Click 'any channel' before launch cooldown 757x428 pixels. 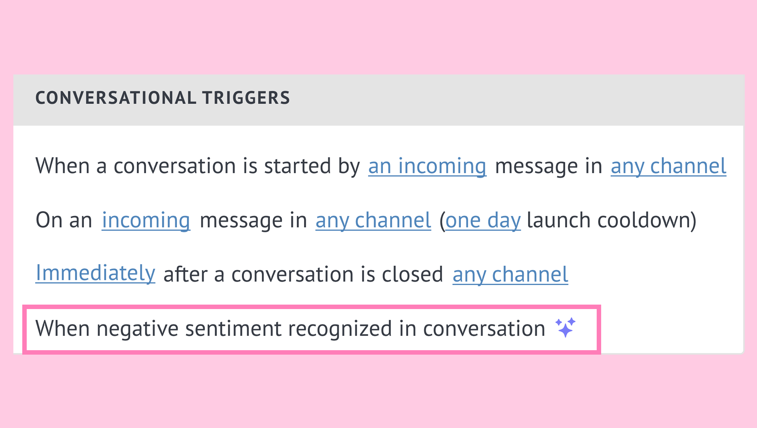pyautogui.click(x=373, y=220)
